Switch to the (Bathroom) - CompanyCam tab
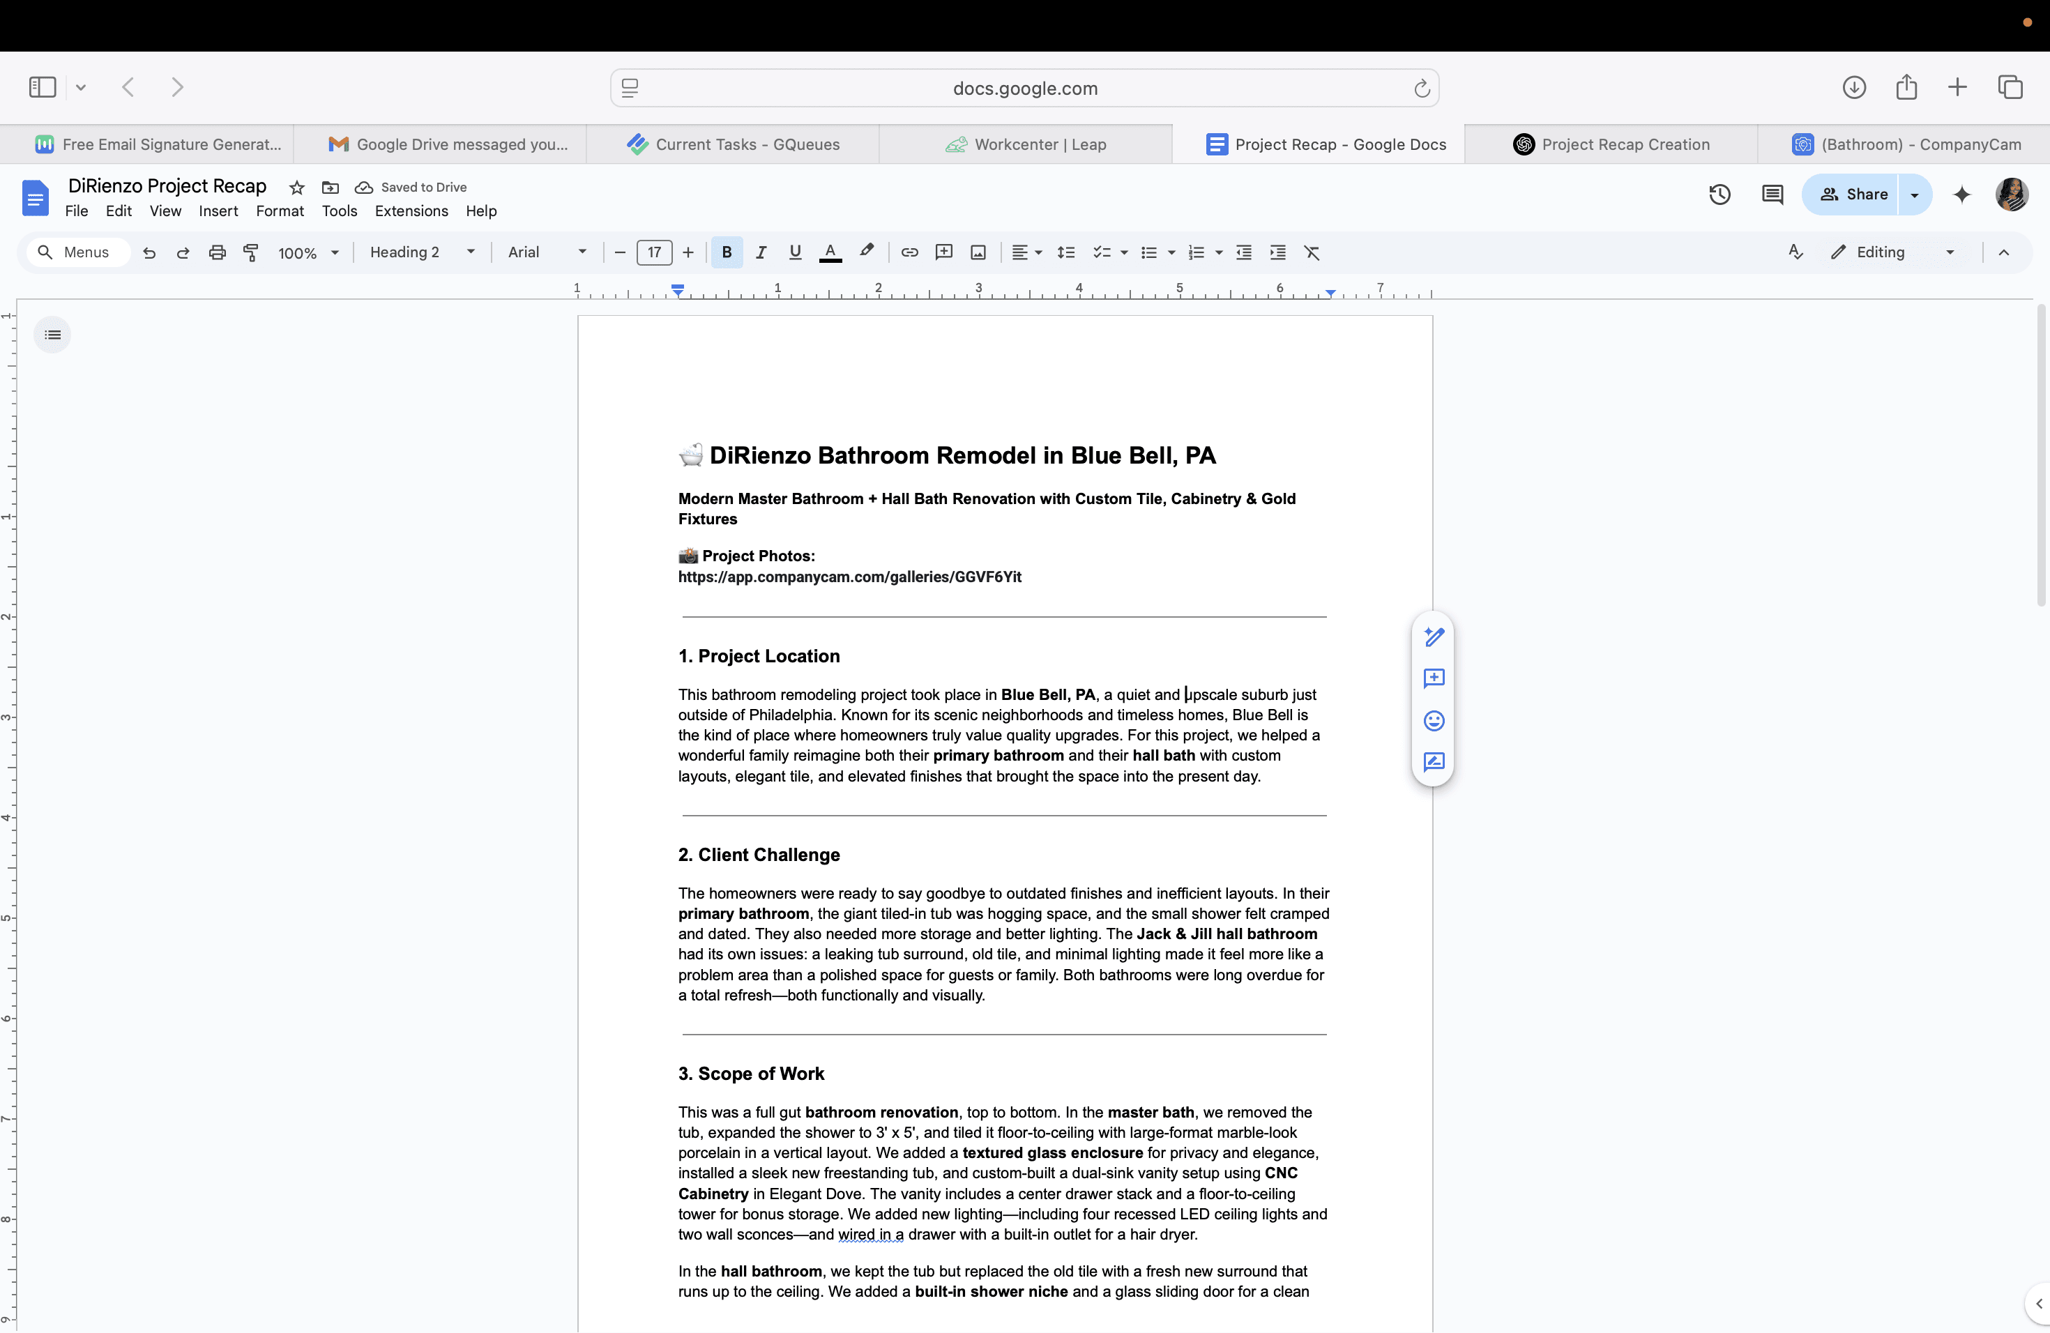 click(x=1904, y=145)
